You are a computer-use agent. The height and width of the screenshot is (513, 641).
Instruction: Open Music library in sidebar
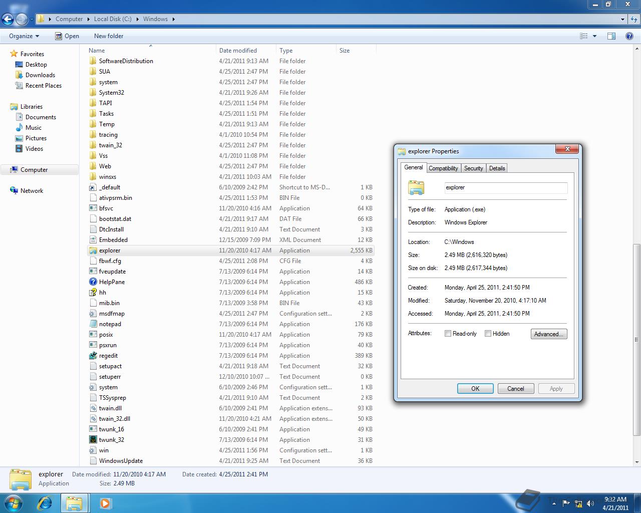tap(34, 128)
